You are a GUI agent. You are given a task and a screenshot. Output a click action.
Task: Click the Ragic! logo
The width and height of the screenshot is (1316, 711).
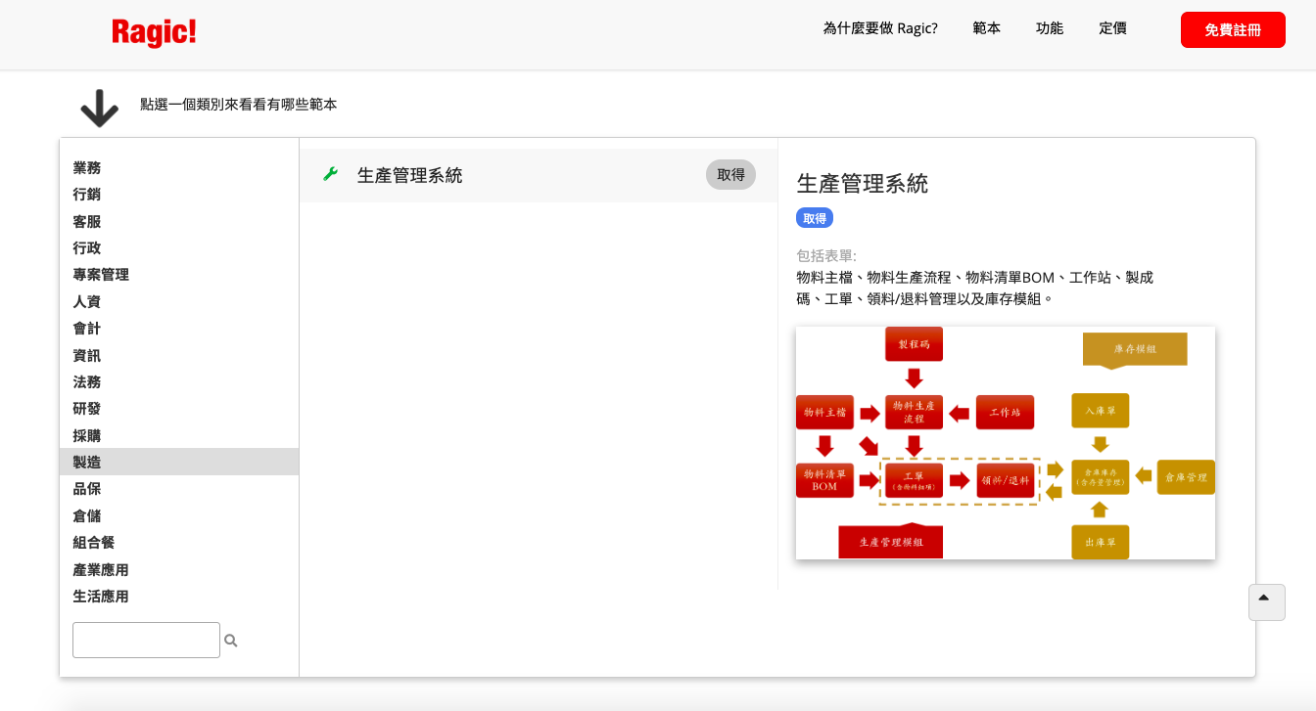pyautogui.click(x=154, y=32)
